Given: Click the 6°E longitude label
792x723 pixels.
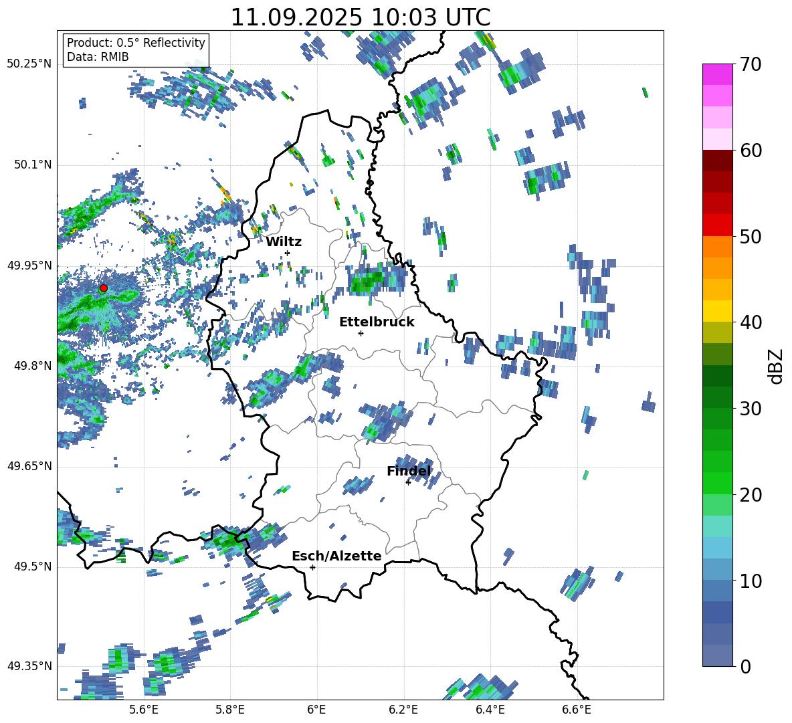Looking at the screenshot, I should 316,710.
